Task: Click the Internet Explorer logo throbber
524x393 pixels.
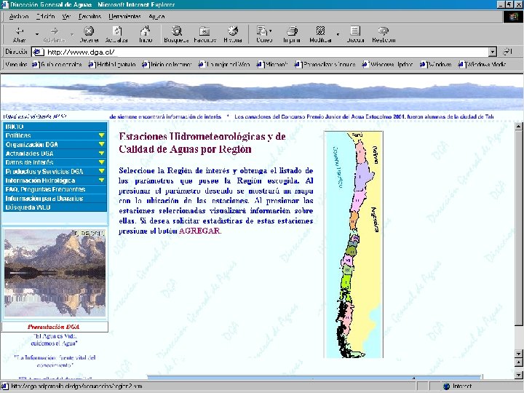Action: [513, 16]
